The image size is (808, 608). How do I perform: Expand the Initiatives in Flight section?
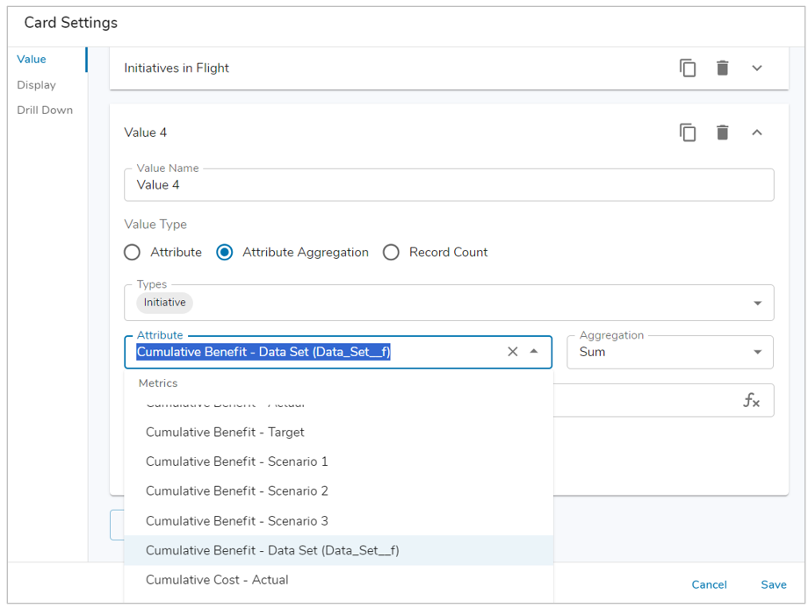(x=756, y=68)
